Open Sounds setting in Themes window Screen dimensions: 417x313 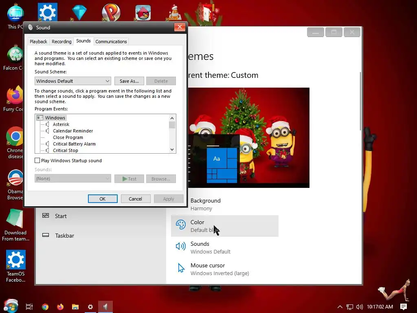pyautogui.click(x=225, y=247)
